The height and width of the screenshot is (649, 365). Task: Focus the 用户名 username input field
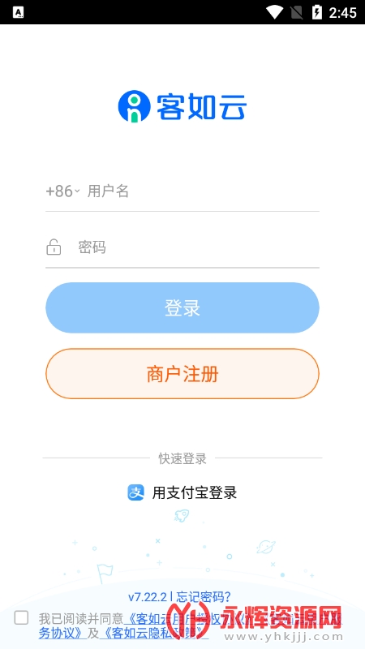203,191
